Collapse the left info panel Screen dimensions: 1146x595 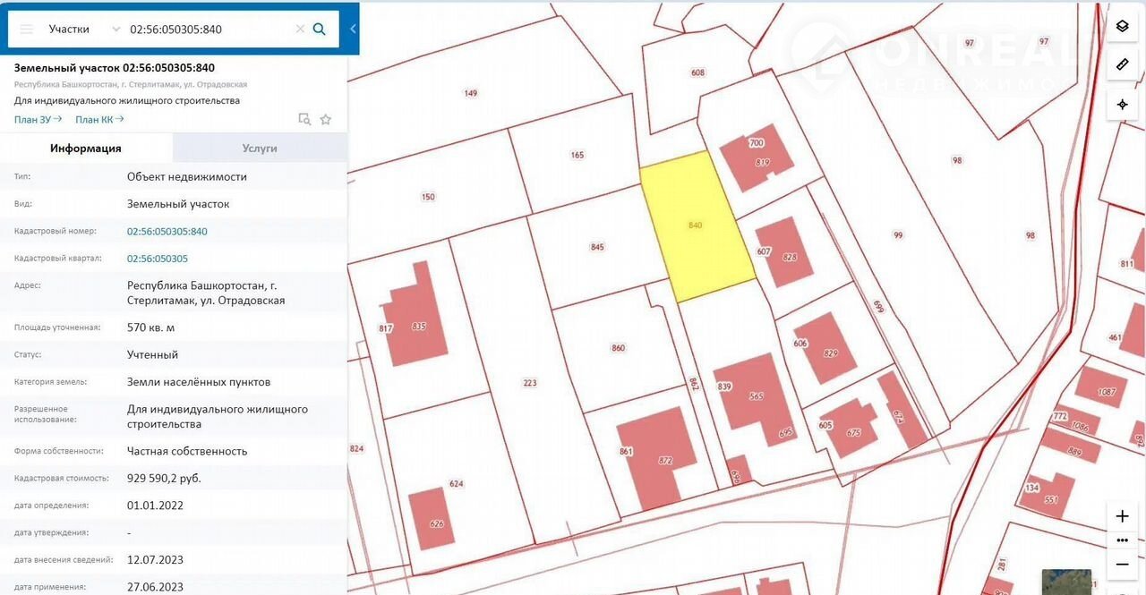pos(353,29)
